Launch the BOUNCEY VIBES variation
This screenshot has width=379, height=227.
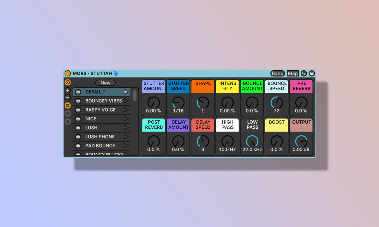(126, 101)
